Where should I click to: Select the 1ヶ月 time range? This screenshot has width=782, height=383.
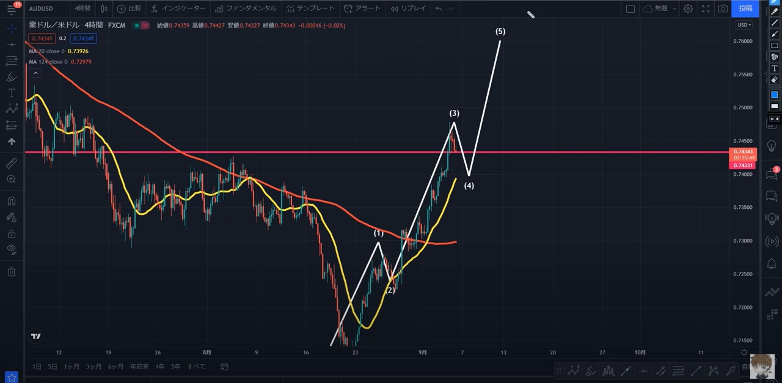[x=71, y=367]
